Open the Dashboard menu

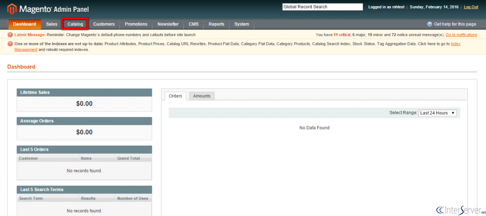point(25,24)
